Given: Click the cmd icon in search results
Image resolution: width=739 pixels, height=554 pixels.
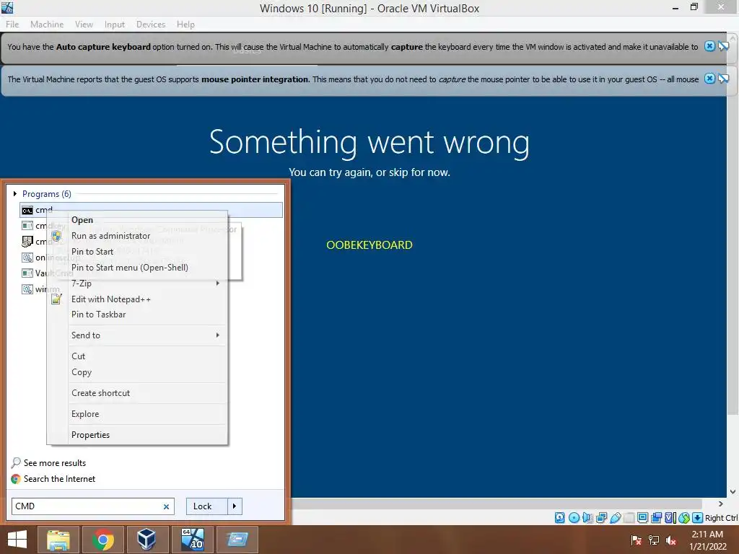Looking at the screenshot, I should pos(27,210).
